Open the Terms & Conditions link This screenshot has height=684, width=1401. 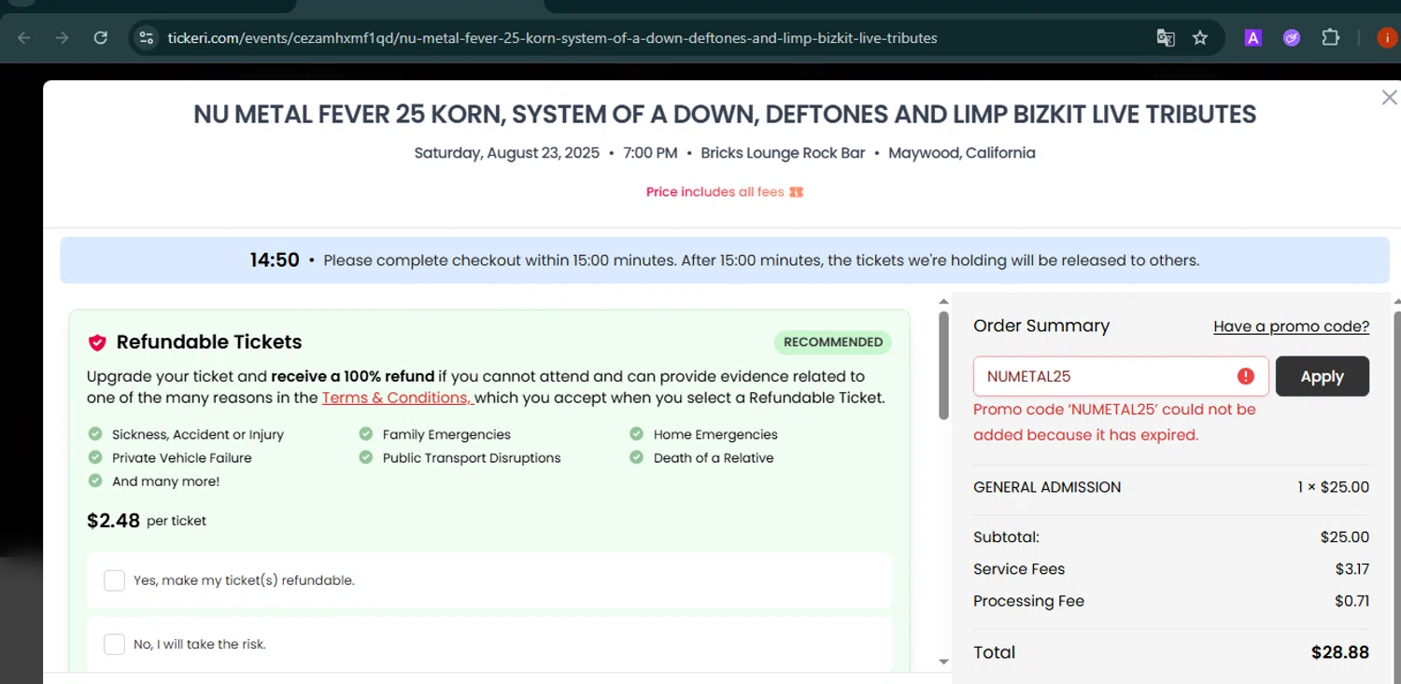tap(398, 398)
